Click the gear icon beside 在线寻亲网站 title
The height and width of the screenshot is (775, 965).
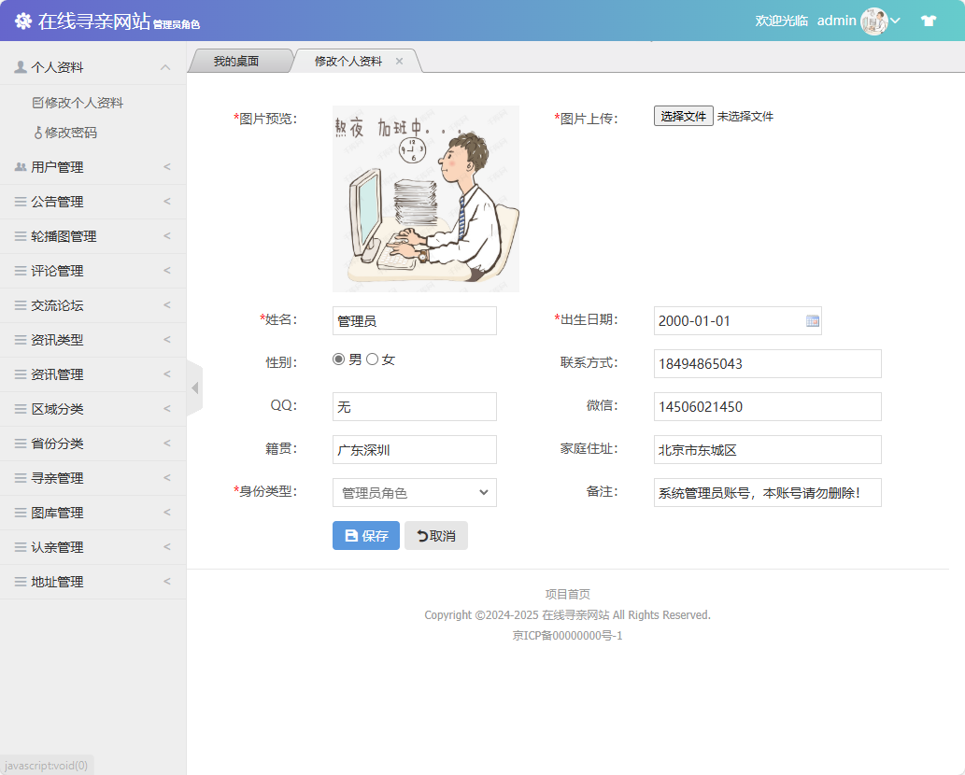pyautogui.click(x=24, y=20)
